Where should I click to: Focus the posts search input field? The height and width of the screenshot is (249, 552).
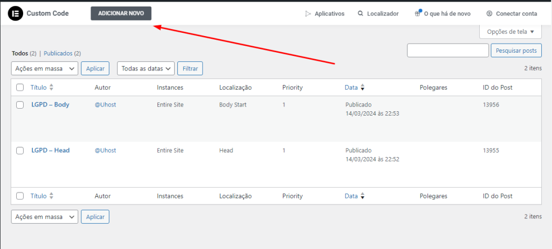(448, 51)
